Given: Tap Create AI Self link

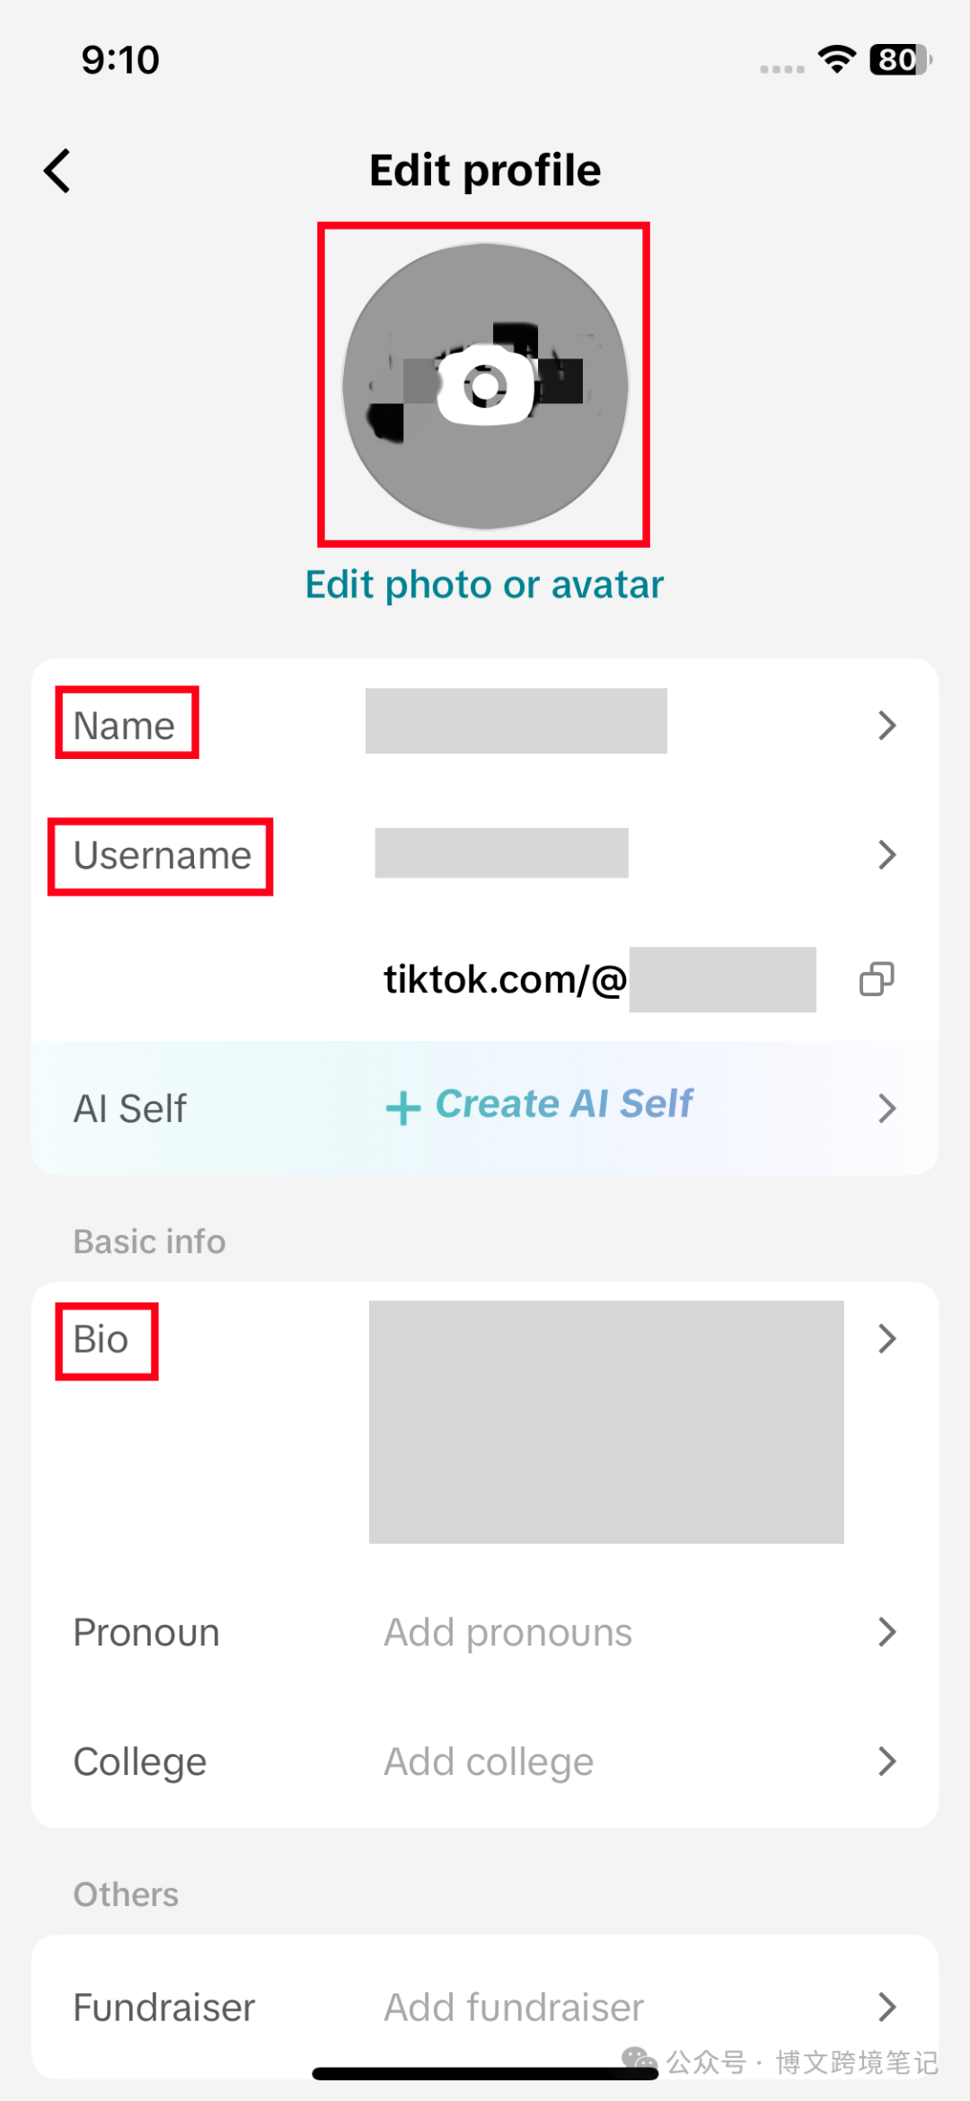Looking at the screenshot, I should coord(564,1104).
